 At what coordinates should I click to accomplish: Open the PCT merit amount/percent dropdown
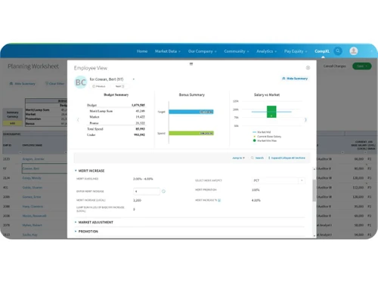[278, 180]
